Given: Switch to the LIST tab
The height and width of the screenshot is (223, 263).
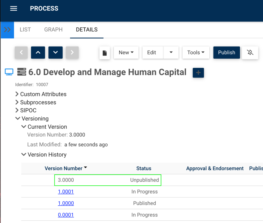Looking at the screenshot, I should pyautogui.click(x=25, y=30).
